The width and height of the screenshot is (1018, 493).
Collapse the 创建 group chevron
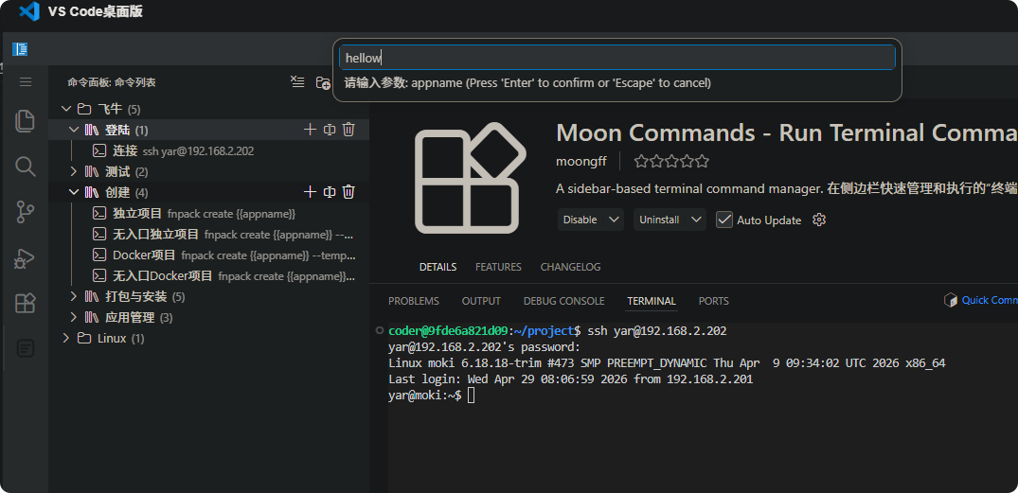pos(73,192)
